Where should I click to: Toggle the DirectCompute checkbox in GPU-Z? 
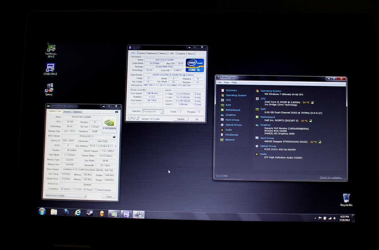pyautogui.click(x=96, y=190)
